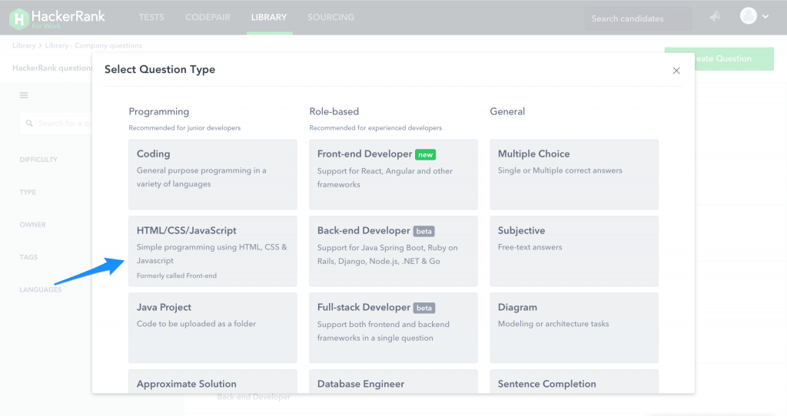
Task: Focus the Search candidates field
Action: click(x=638, y=18)
